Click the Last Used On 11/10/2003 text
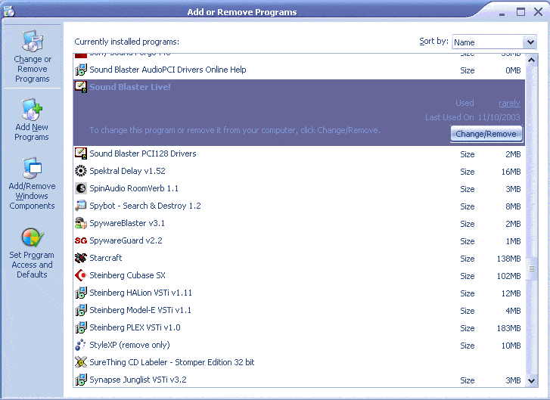Image resolution: width=550 pixels, height=400 pixels. pos(473,117)
